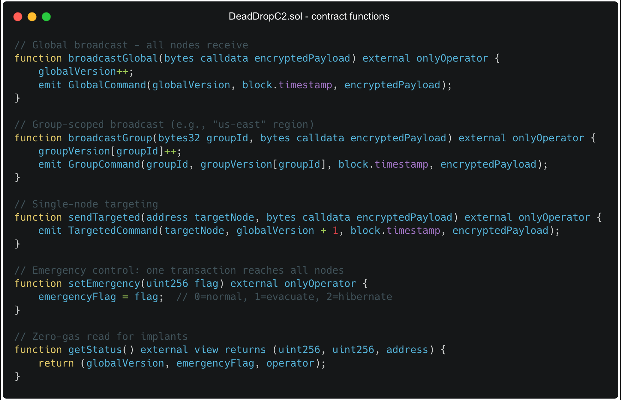This screenshot has height=400, width=621.
Task: Click the 'view' keyword in getStatus
Action: pos(207,350)
